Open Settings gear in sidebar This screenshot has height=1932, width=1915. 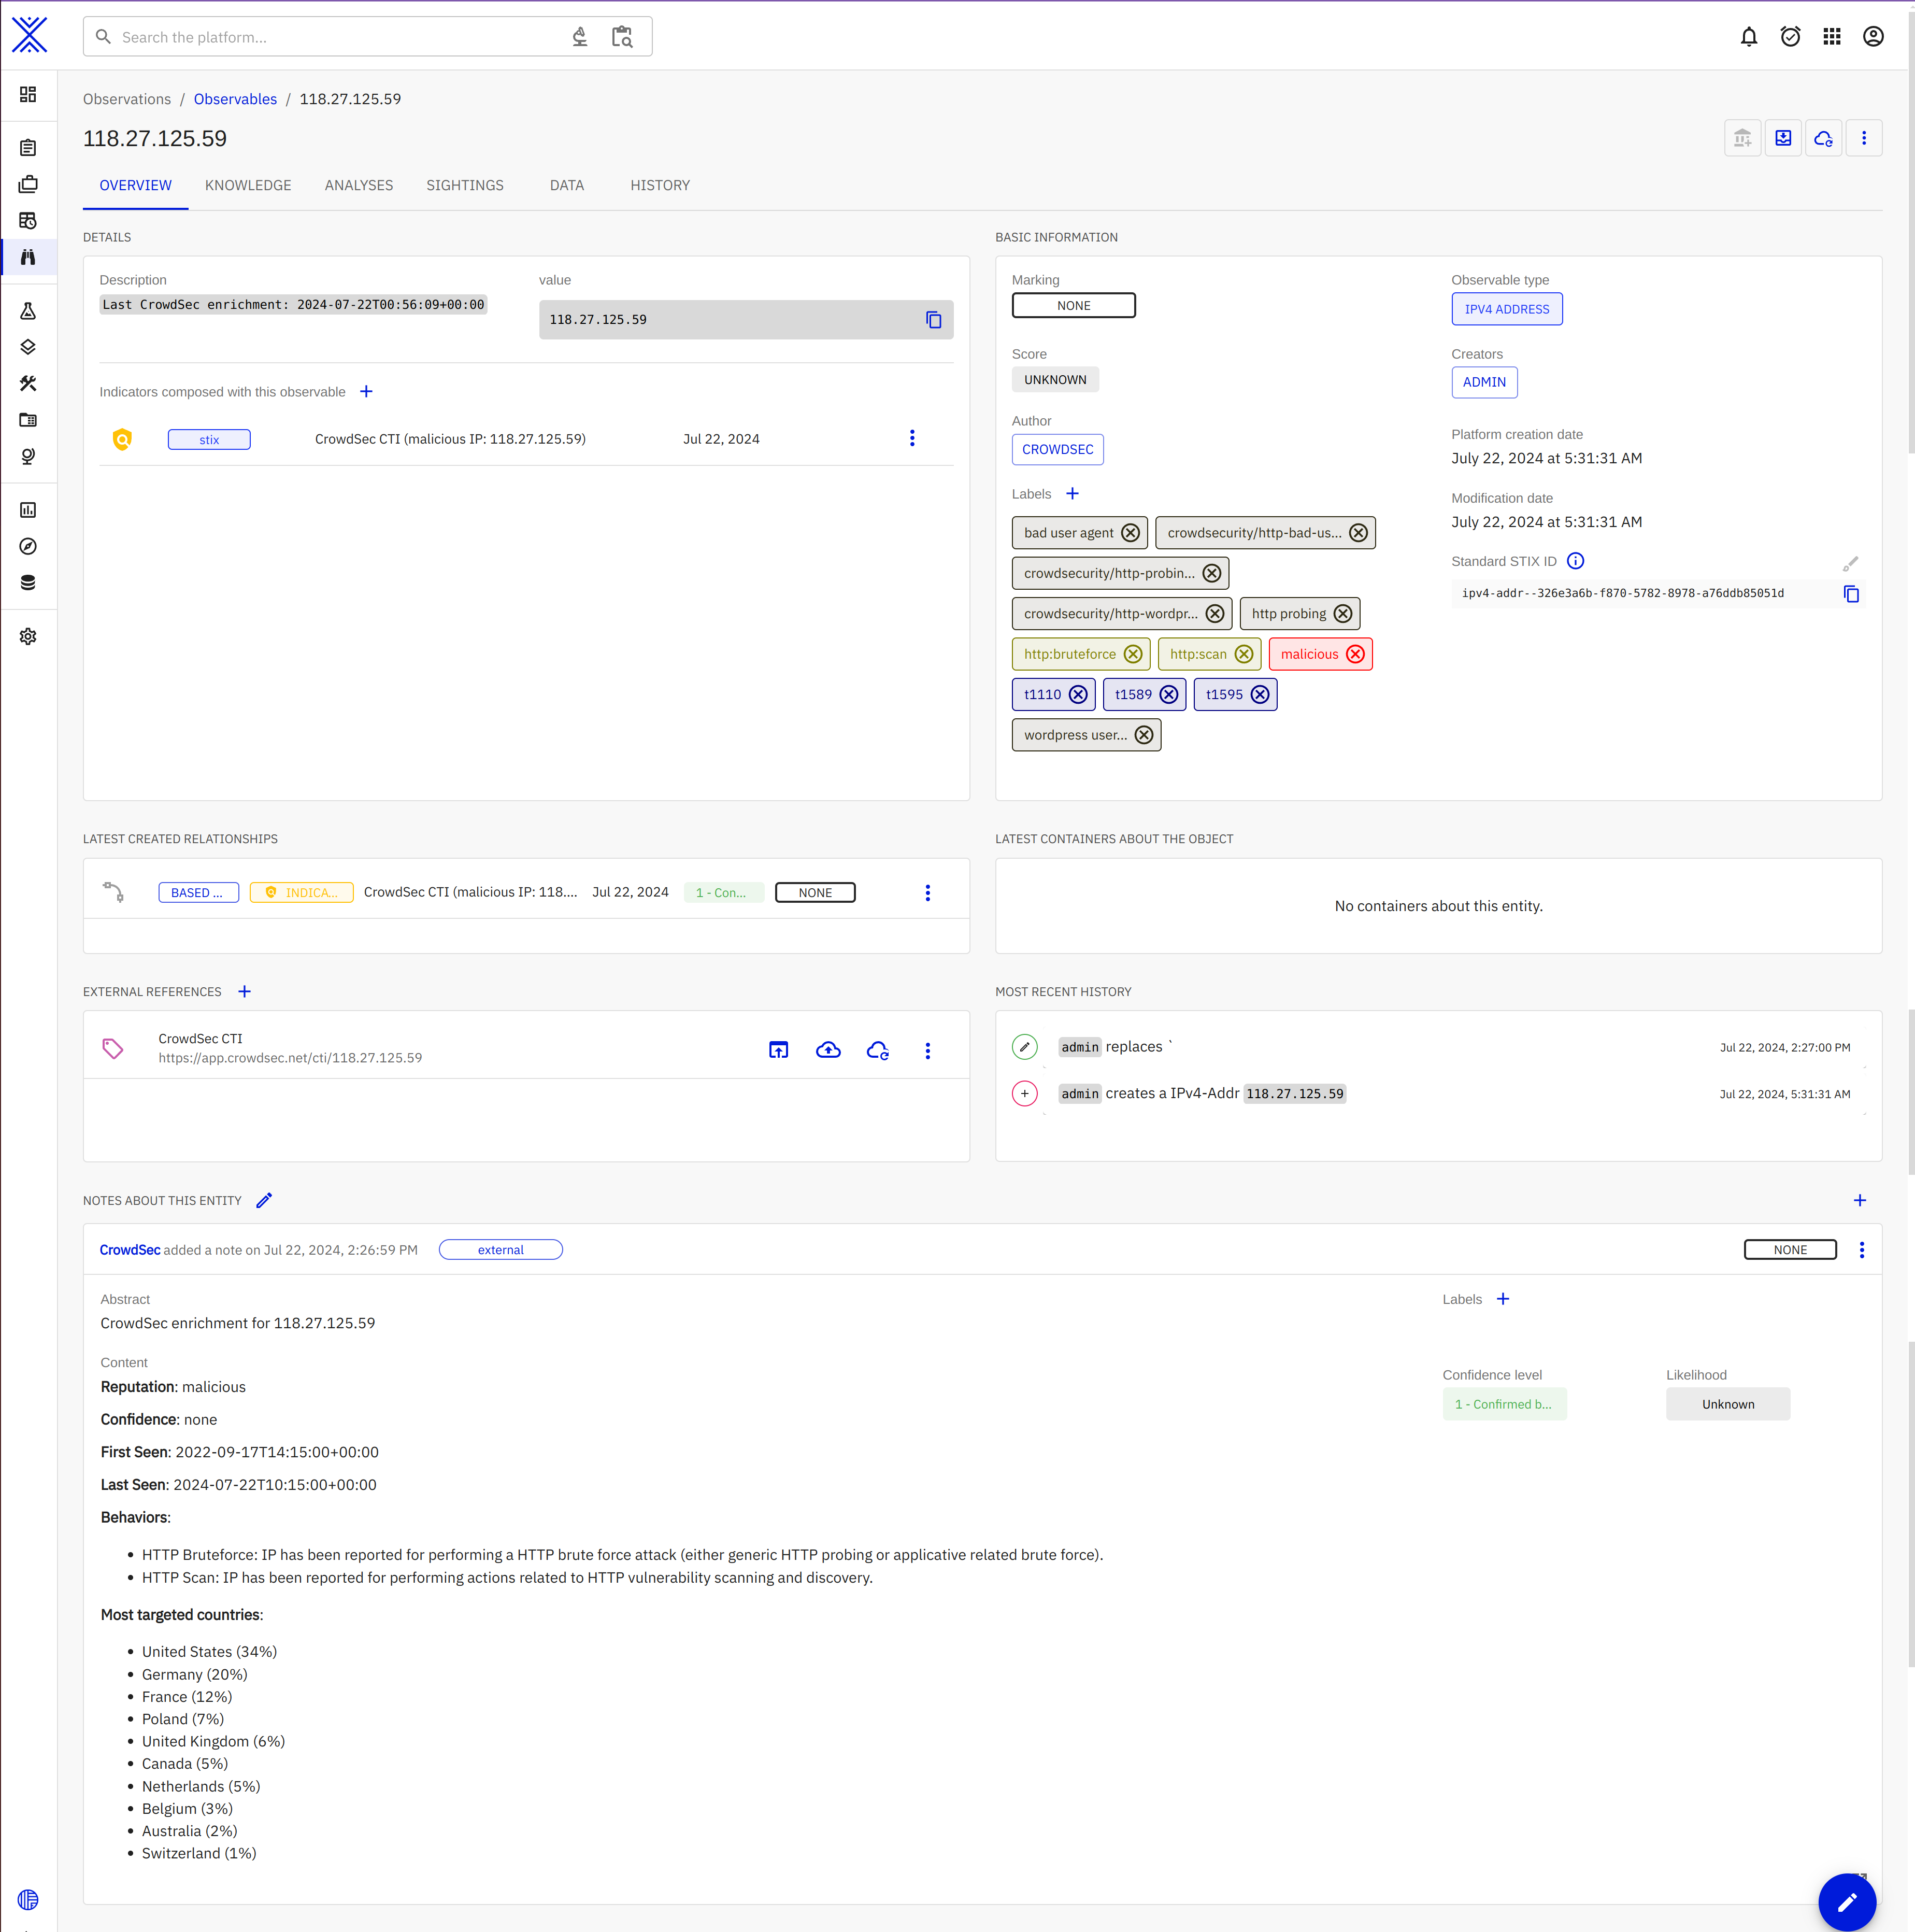click(28, 637)
